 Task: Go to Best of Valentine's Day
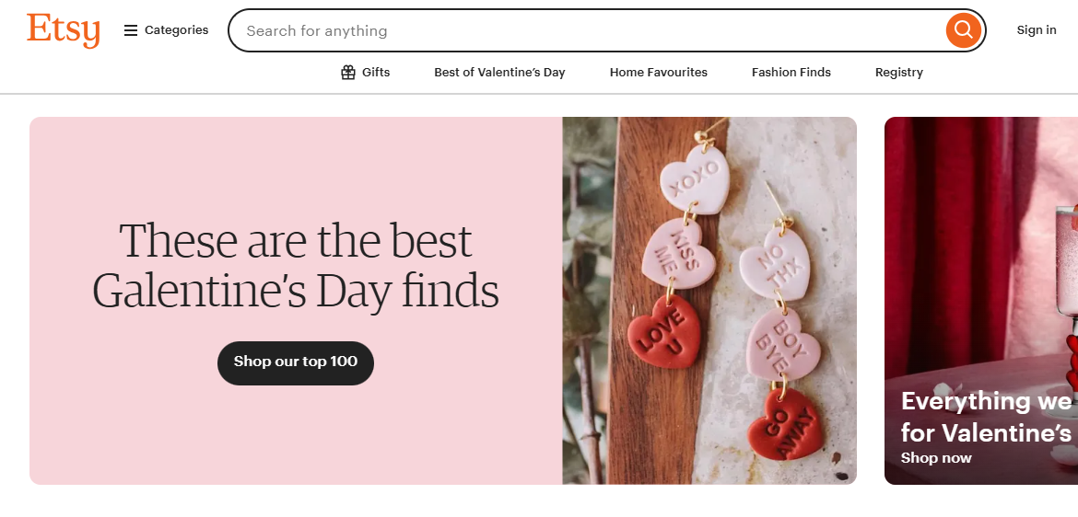(x=499, y=73)
